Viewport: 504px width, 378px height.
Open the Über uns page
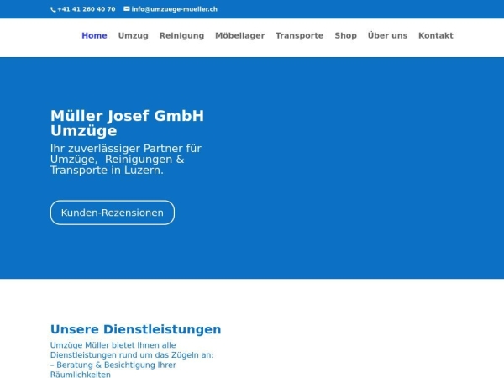(387, 36)
